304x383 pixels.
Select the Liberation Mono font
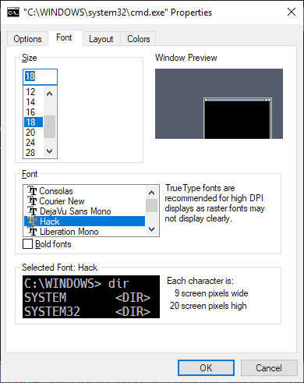pos(84,231)
